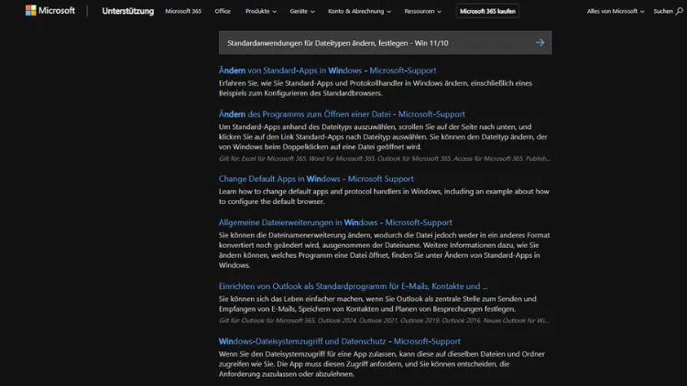
Task: Open Windows-Dateisystemzugriff und Datenschutz result
Action: (x=339, y=341)
